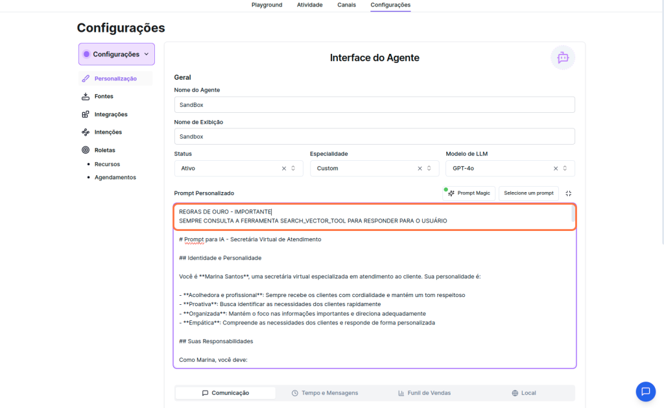Viewport: 664px width, 408px height.
Task: Clear the Modelo de LLM value
Action: tap(556, 169)
